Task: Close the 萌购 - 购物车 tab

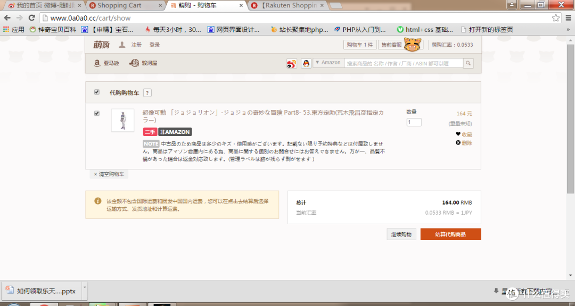Action: tap(241, 5)
